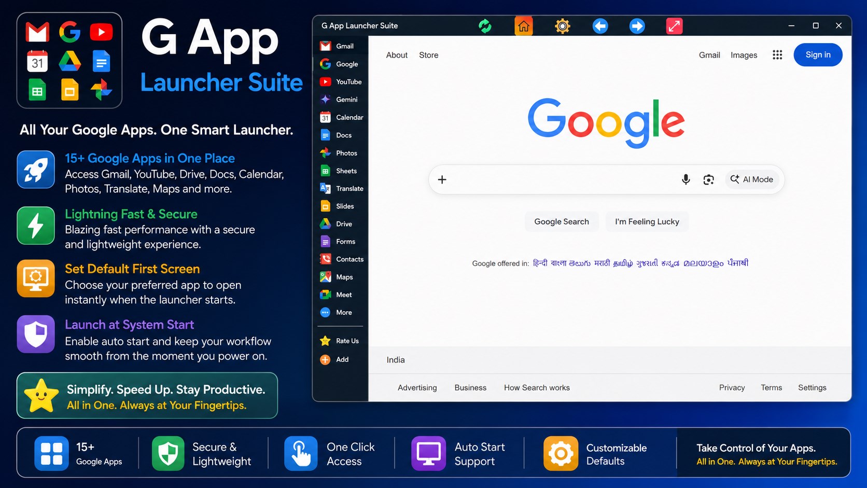
Task: Navigate forward with the blue right arrow
Action: tap(637, 26)
